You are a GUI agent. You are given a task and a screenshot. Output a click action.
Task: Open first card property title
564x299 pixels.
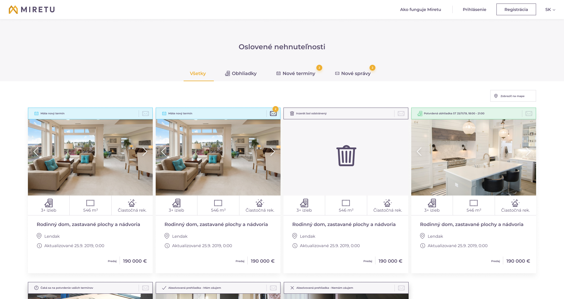(88, 224)
